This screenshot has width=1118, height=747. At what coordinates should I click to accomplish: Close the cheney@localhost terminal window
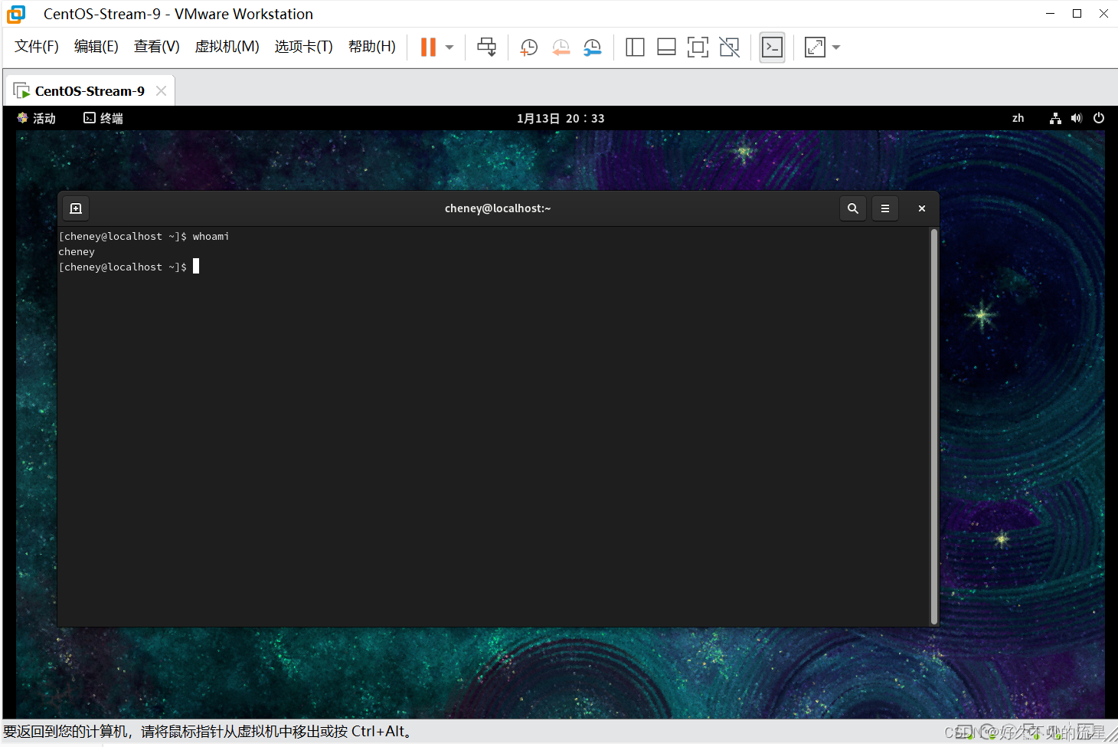point(922,208)
